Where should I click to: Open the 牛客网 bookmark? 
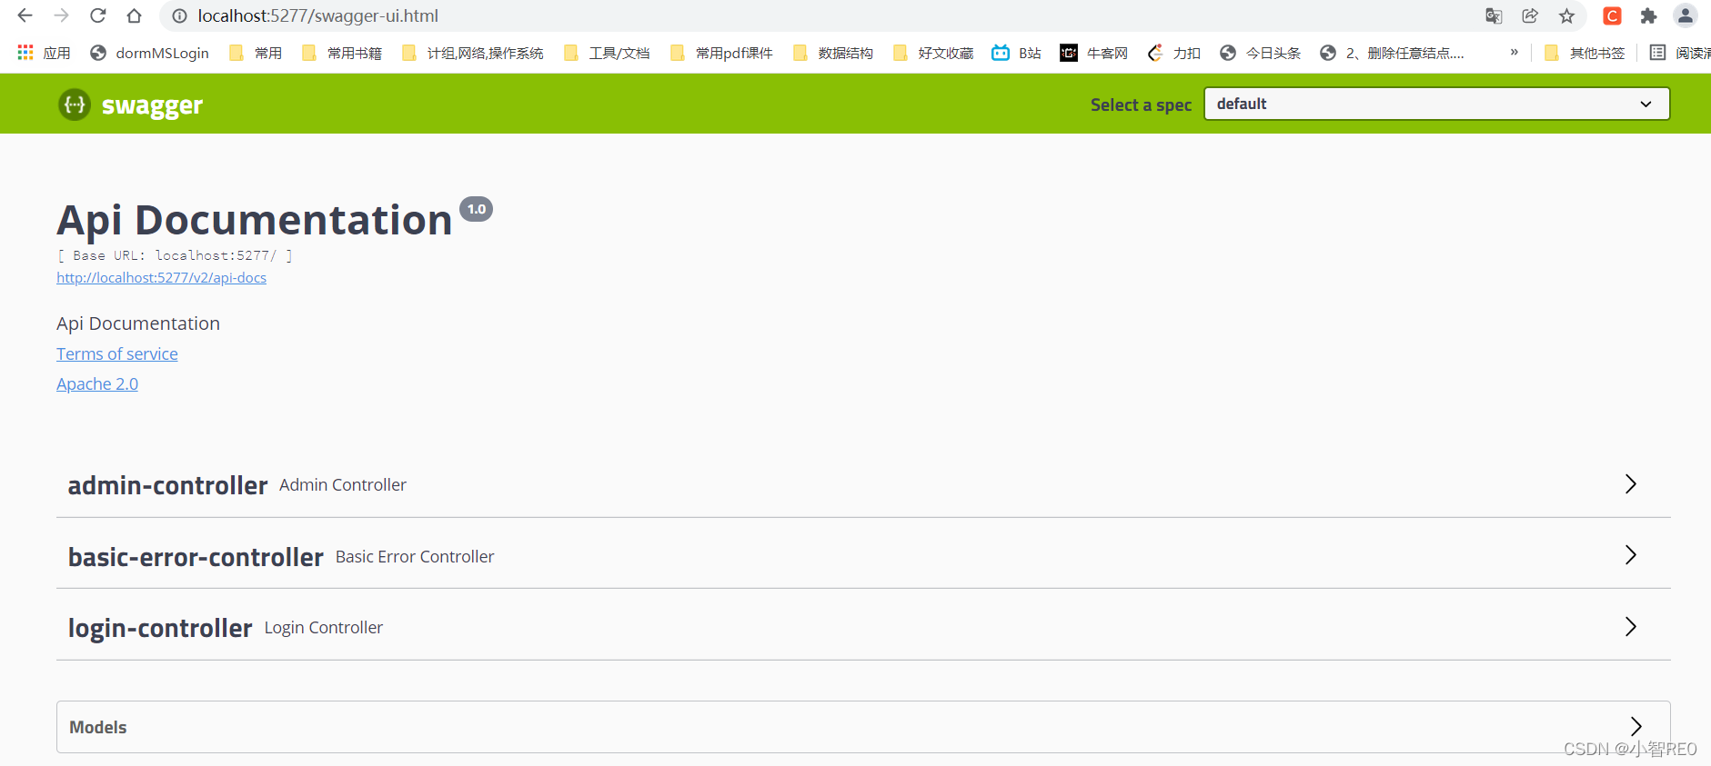[1094, 53]
